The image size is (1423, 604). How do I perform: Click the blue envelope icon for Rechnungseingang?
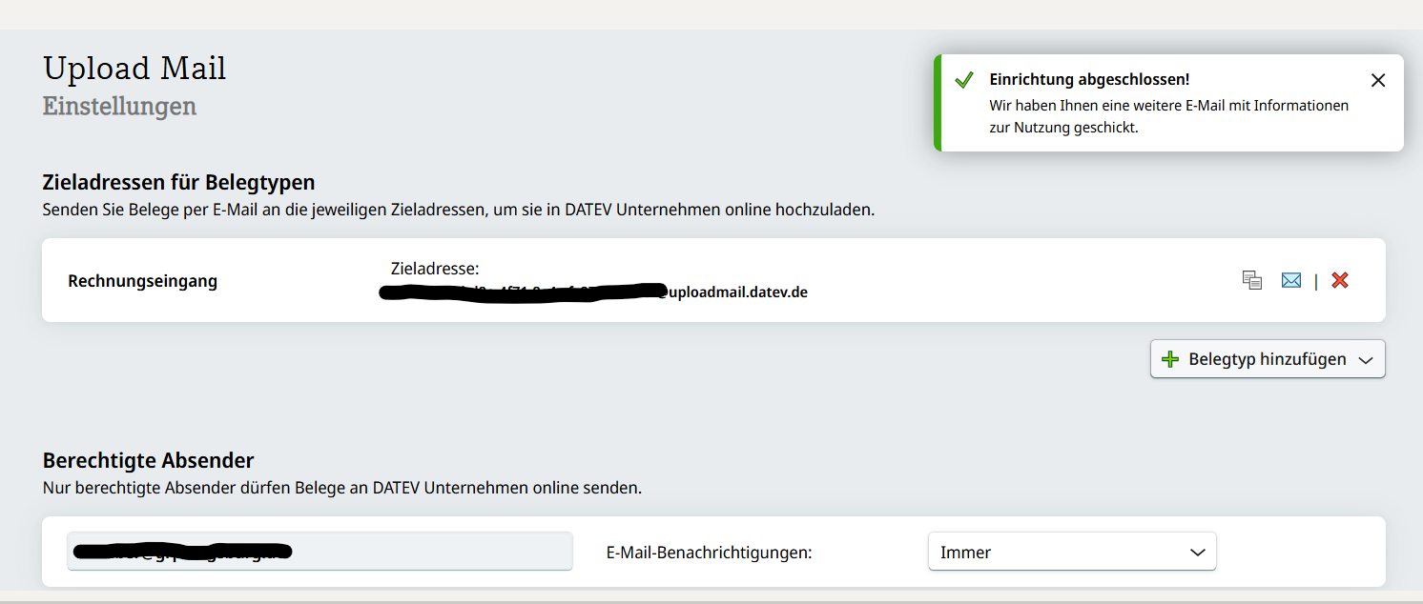click(1290, 280)
